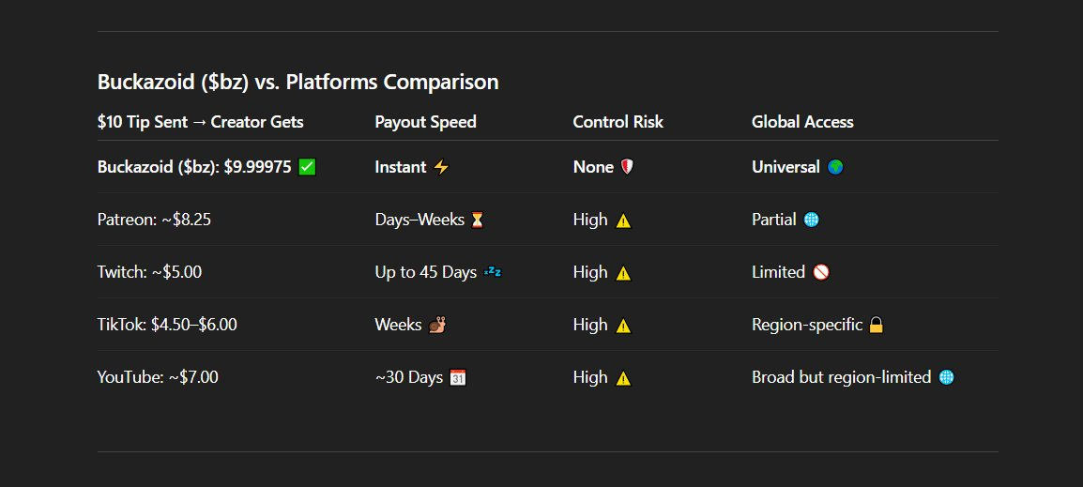Click the warning emoji in the TikTok row
1083x487 pixels.
(x=623, y=325)
